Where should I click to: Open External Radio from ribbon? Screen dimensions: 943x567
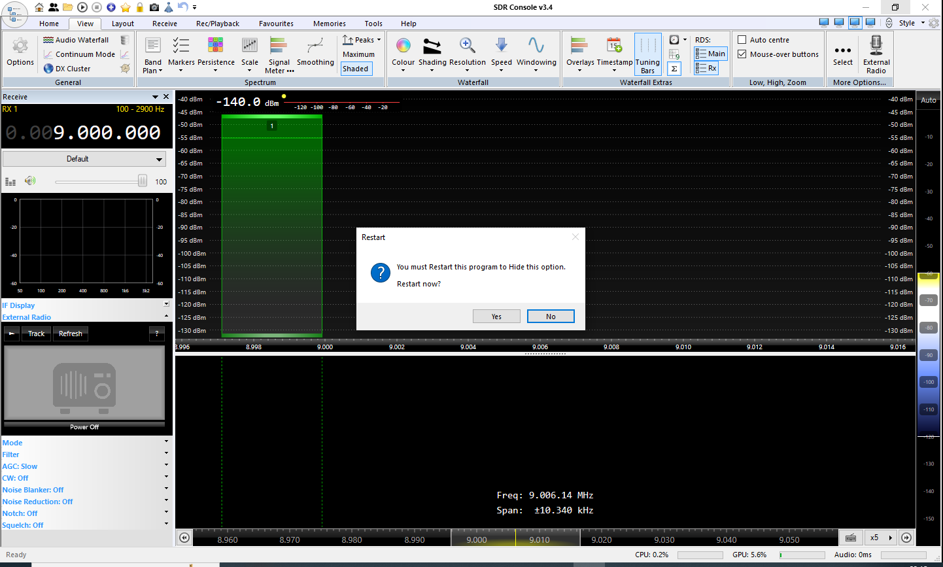(x=876, y=47)
